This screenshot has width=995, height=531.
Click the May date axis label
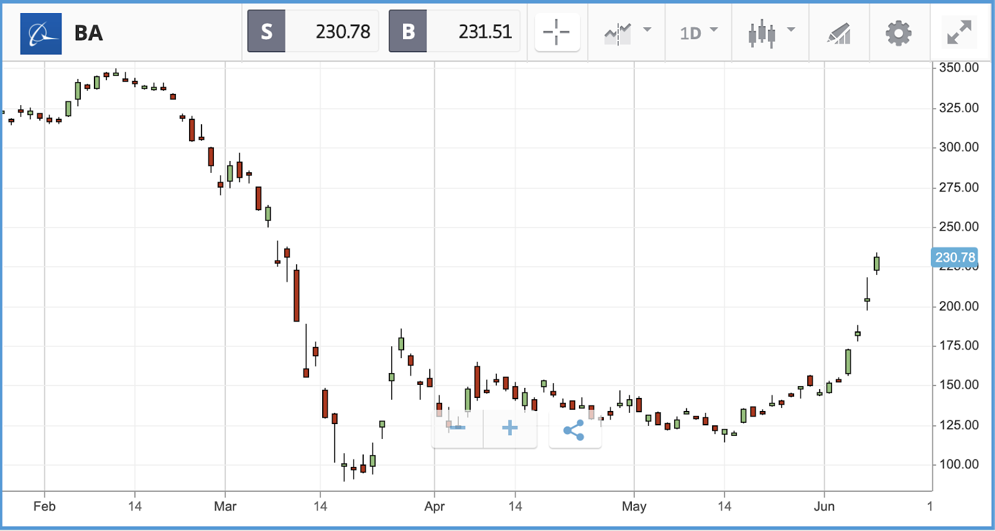(634, 506)
